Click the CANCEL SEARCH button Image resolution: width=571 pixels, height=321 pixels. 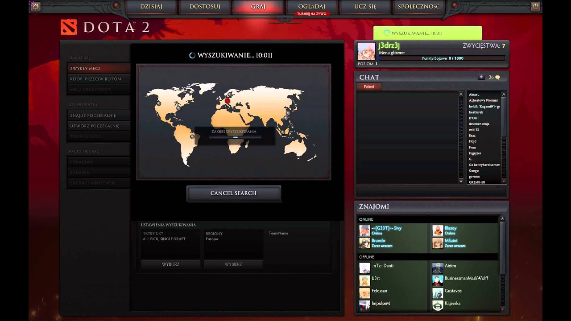(x=233, y=193)
